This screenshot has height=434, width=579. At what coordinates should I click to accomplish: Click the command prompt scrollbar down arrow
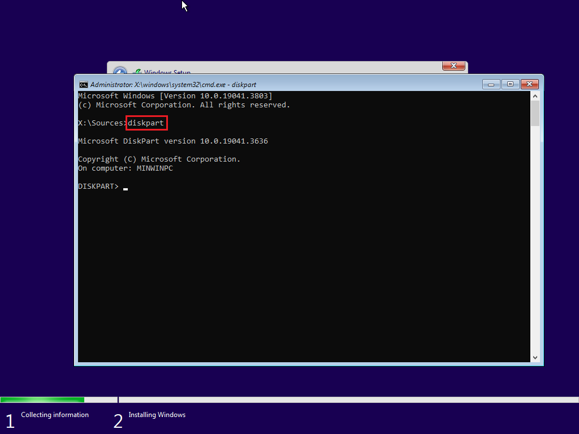pos(535,358)
